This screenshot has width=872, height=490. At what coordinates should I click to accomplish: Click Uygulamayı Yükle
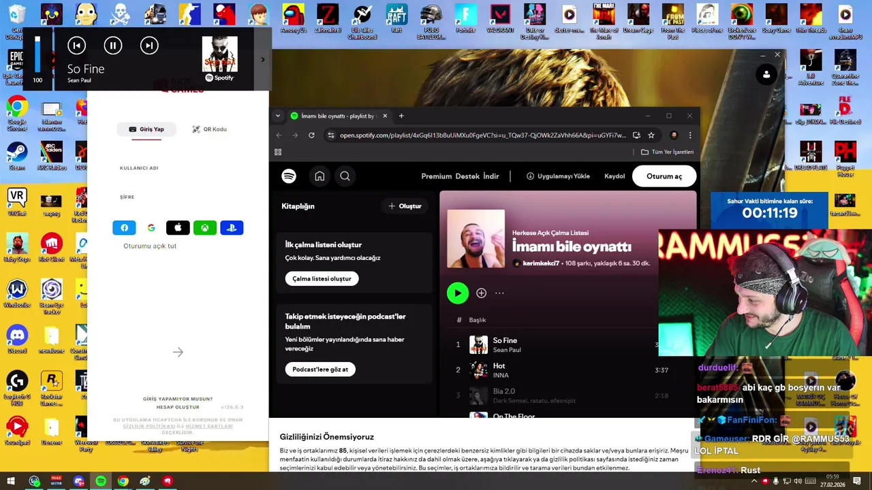[x=558, y=176]
